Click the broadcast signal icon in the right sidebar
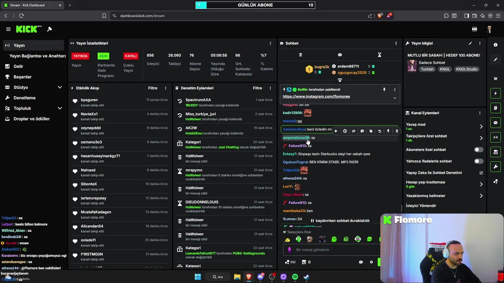The height and width of the screenshot is (283, 504). [x=495, y=137]
